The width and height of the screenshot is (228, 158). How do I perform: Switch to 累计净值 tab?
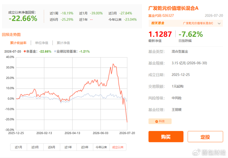click(63, 43)
